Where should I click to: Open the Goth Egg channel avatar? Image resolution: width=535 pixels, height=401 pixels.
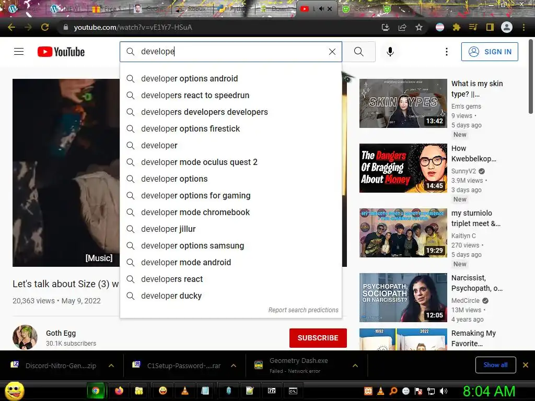point(25,337)
